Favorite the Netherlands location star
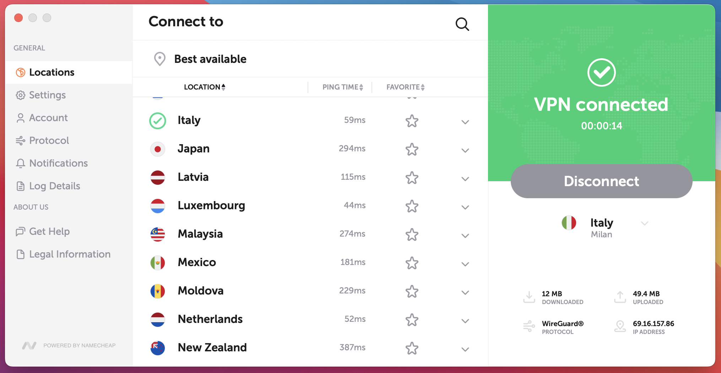The width and height of the screenshot is (721, 373). 412,320
